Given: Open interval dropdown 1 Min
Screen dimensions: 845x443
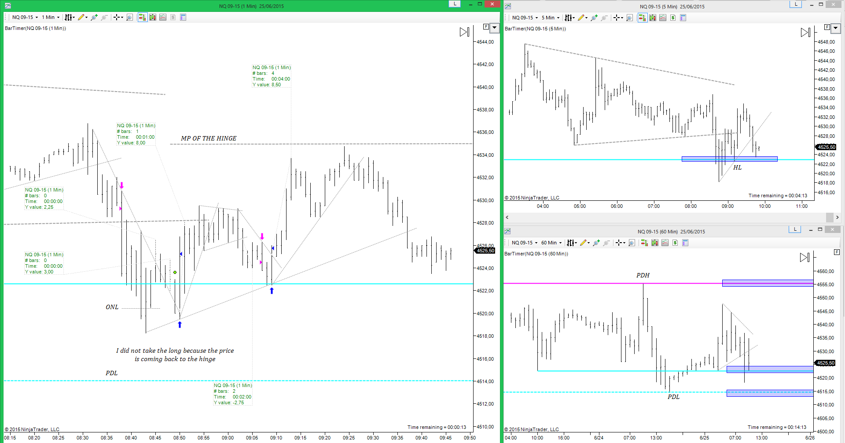Looking at the screenshot, I should point(51,17).
